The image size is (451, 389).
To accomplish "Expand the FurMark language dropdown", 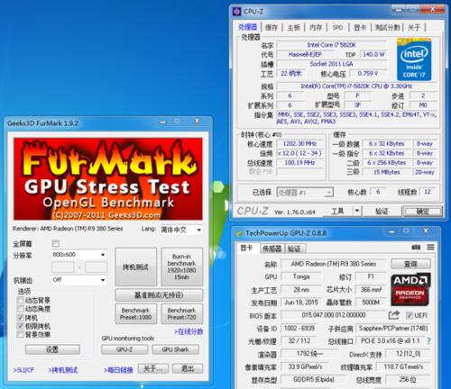I will (180, 230).
